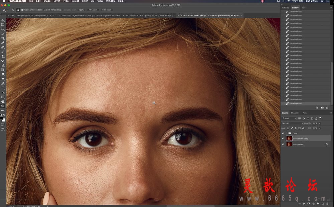The height and width of the screenshot is (207, 334).
Task: Switch to the Actions tab
Action: pos(285,8)
